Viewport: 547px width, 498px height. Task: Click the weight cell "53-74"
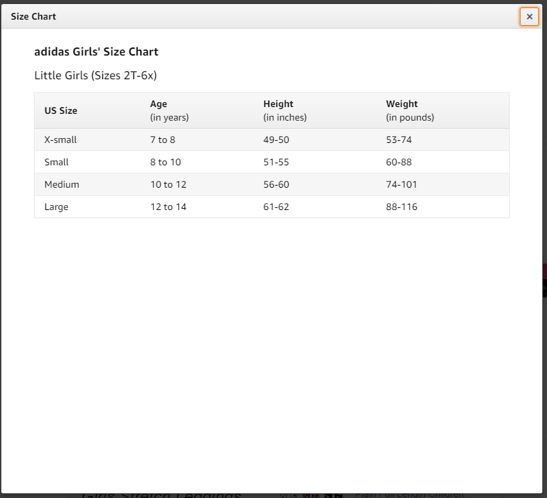click(x=399, y=140)
